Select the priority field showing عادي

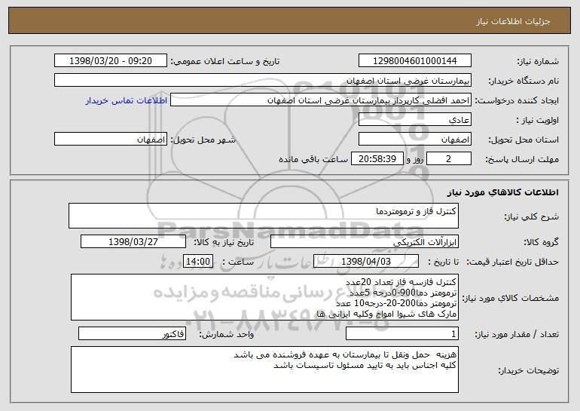tap(414, 120)
